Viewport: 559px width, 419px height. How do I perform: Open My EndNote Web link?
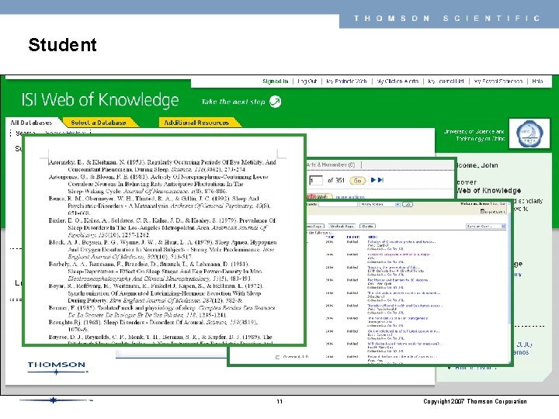tap(346, 81)
